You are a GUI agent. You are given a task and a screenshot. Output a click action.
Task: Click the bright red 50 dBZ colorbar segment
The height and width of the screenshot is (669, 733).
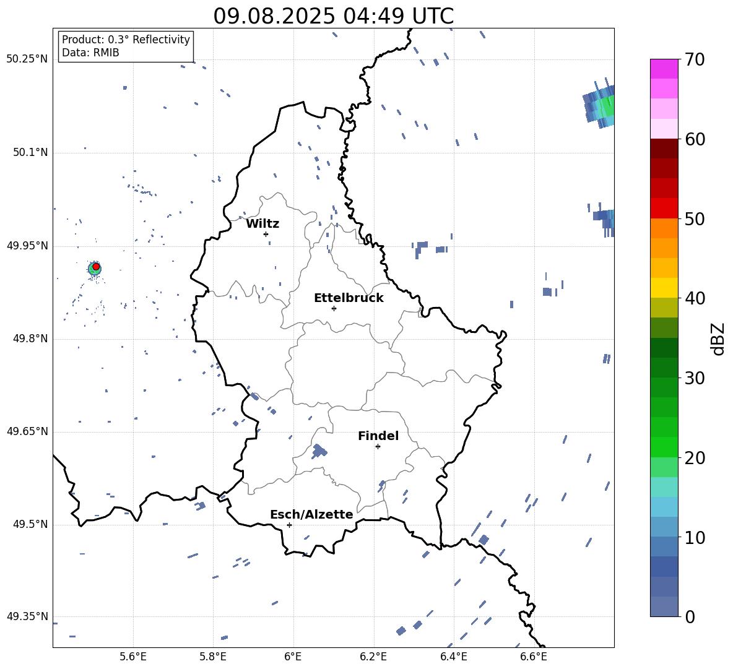click(664, 208)
